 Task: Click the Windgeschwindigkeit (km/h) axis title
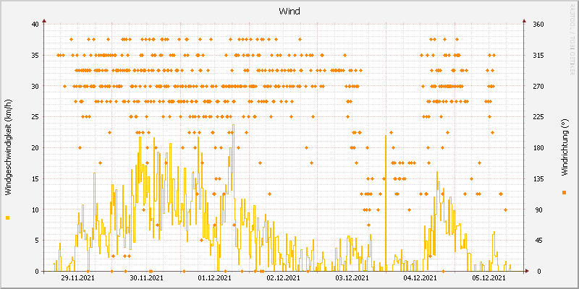(8, 147)
